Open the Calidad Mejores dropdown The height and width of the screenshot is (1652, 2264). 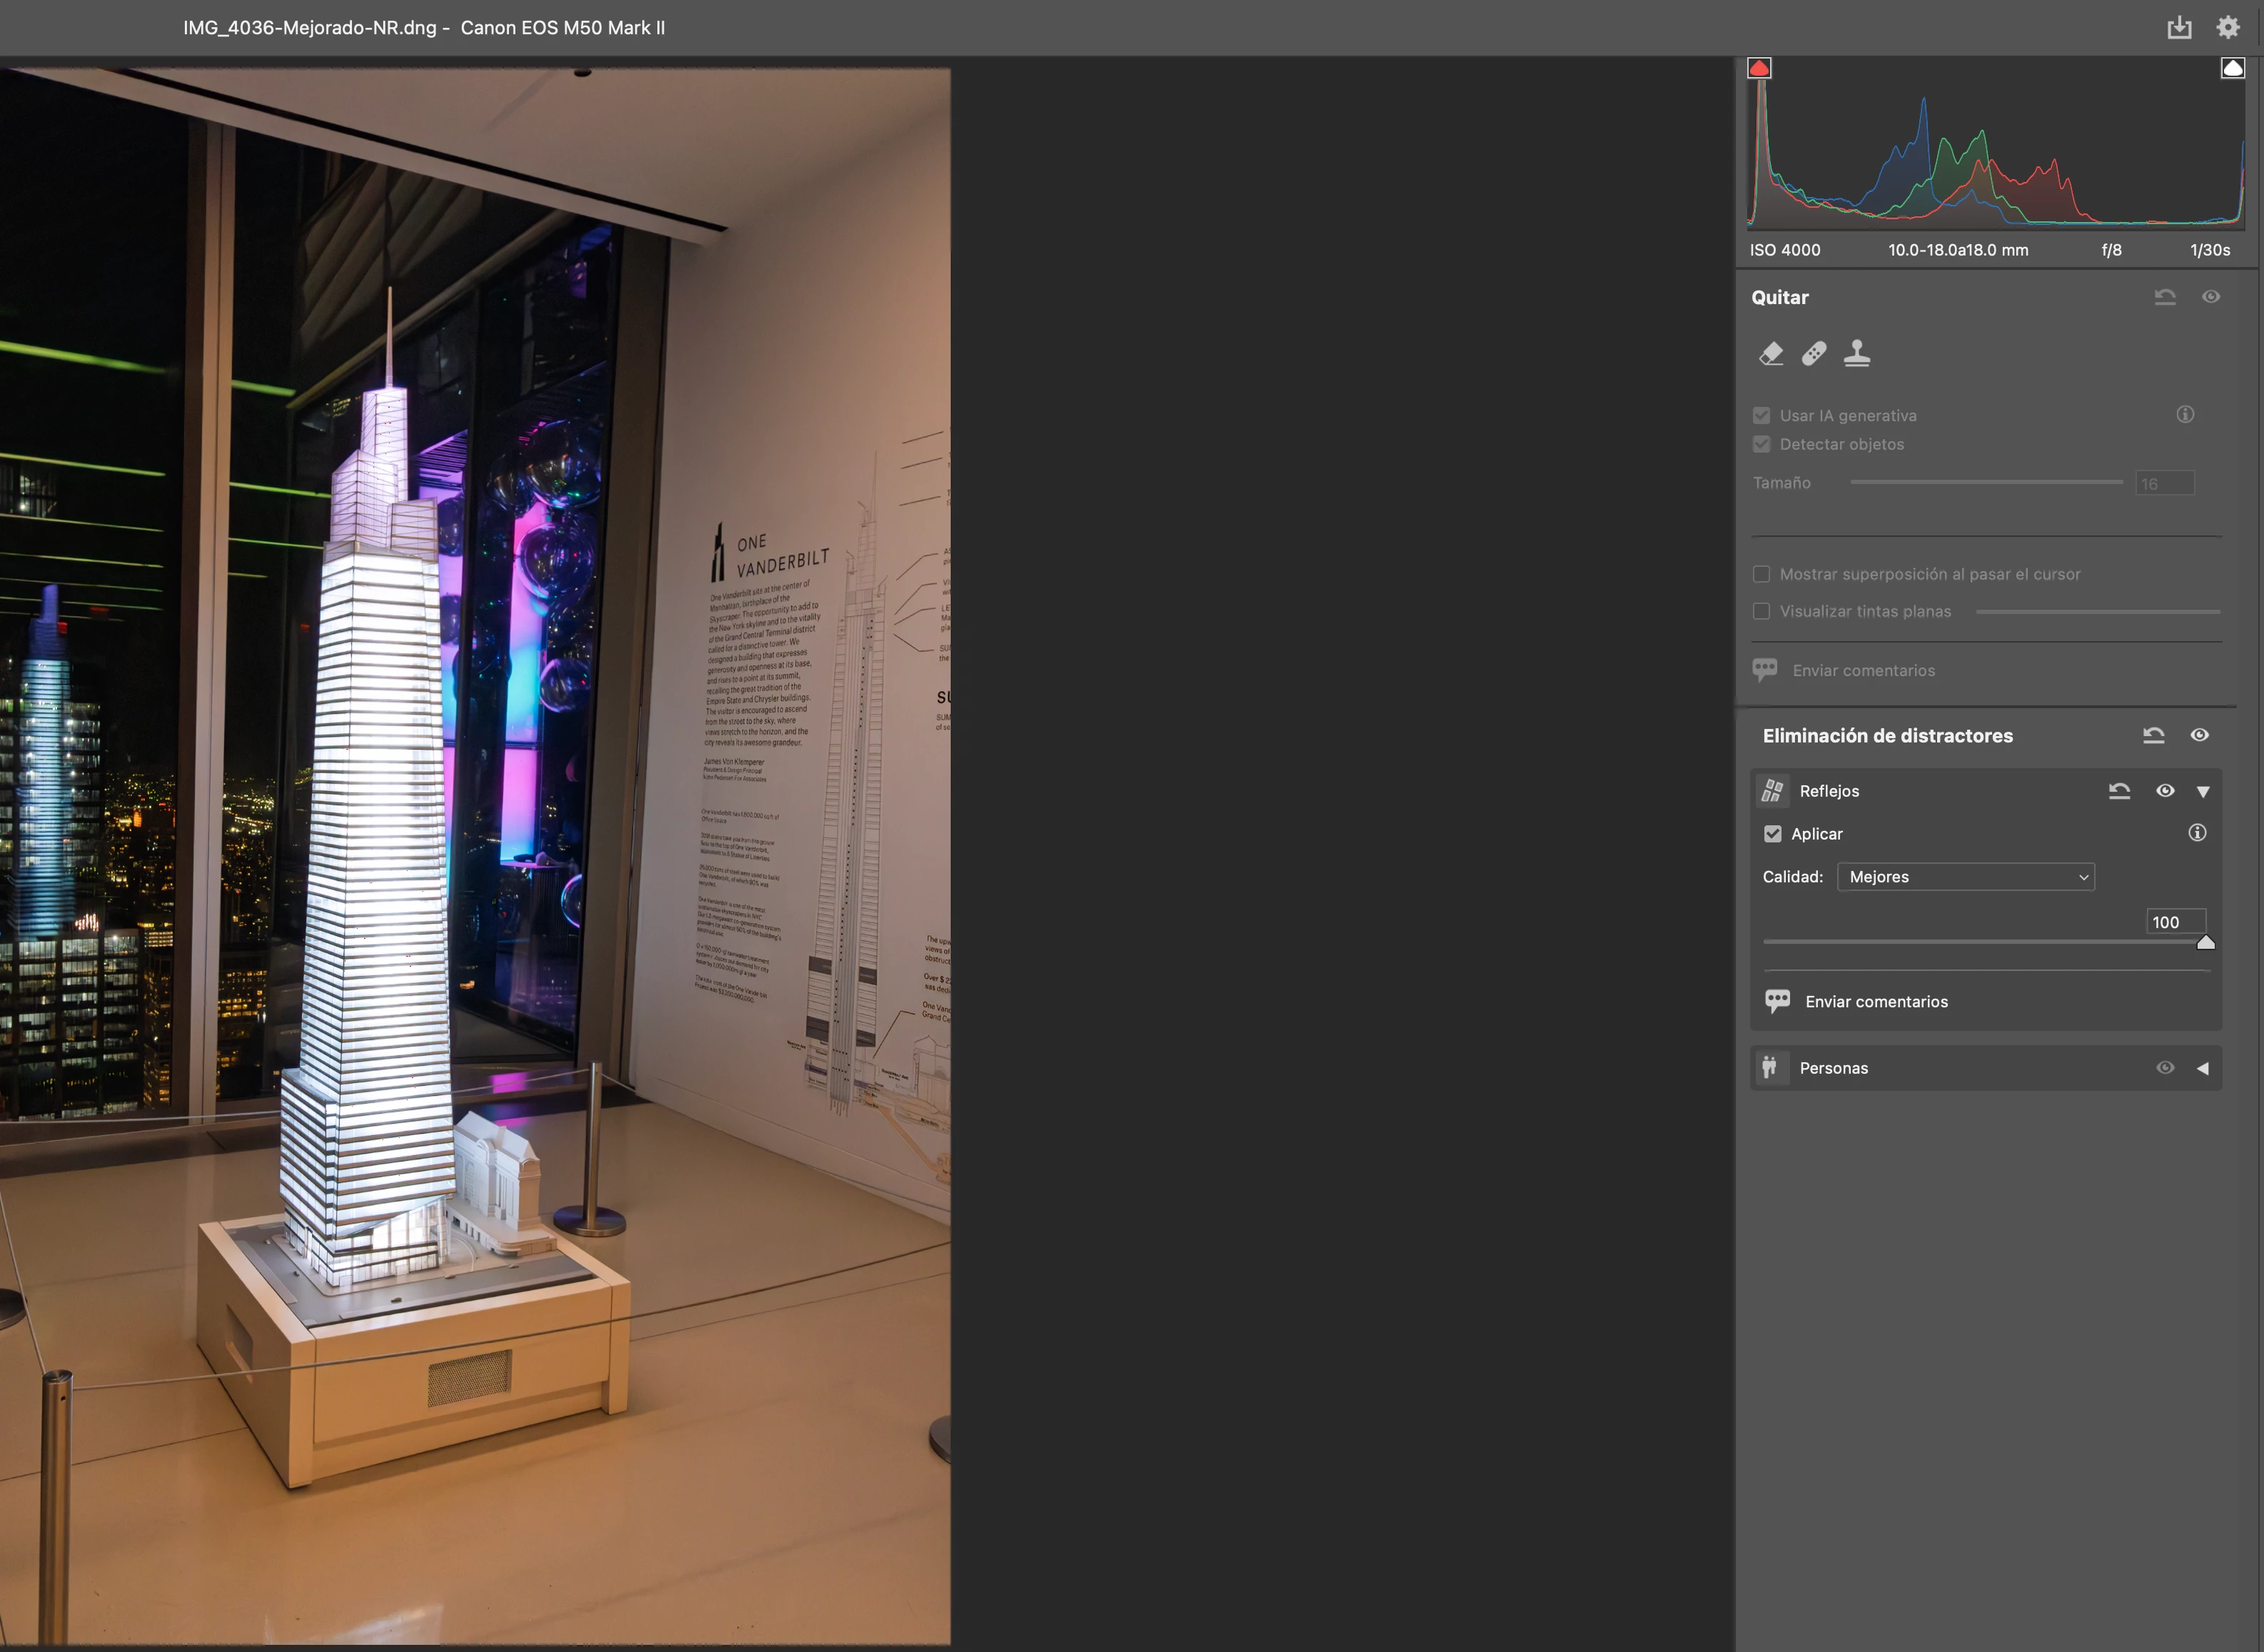click(x=1965, y=877)
